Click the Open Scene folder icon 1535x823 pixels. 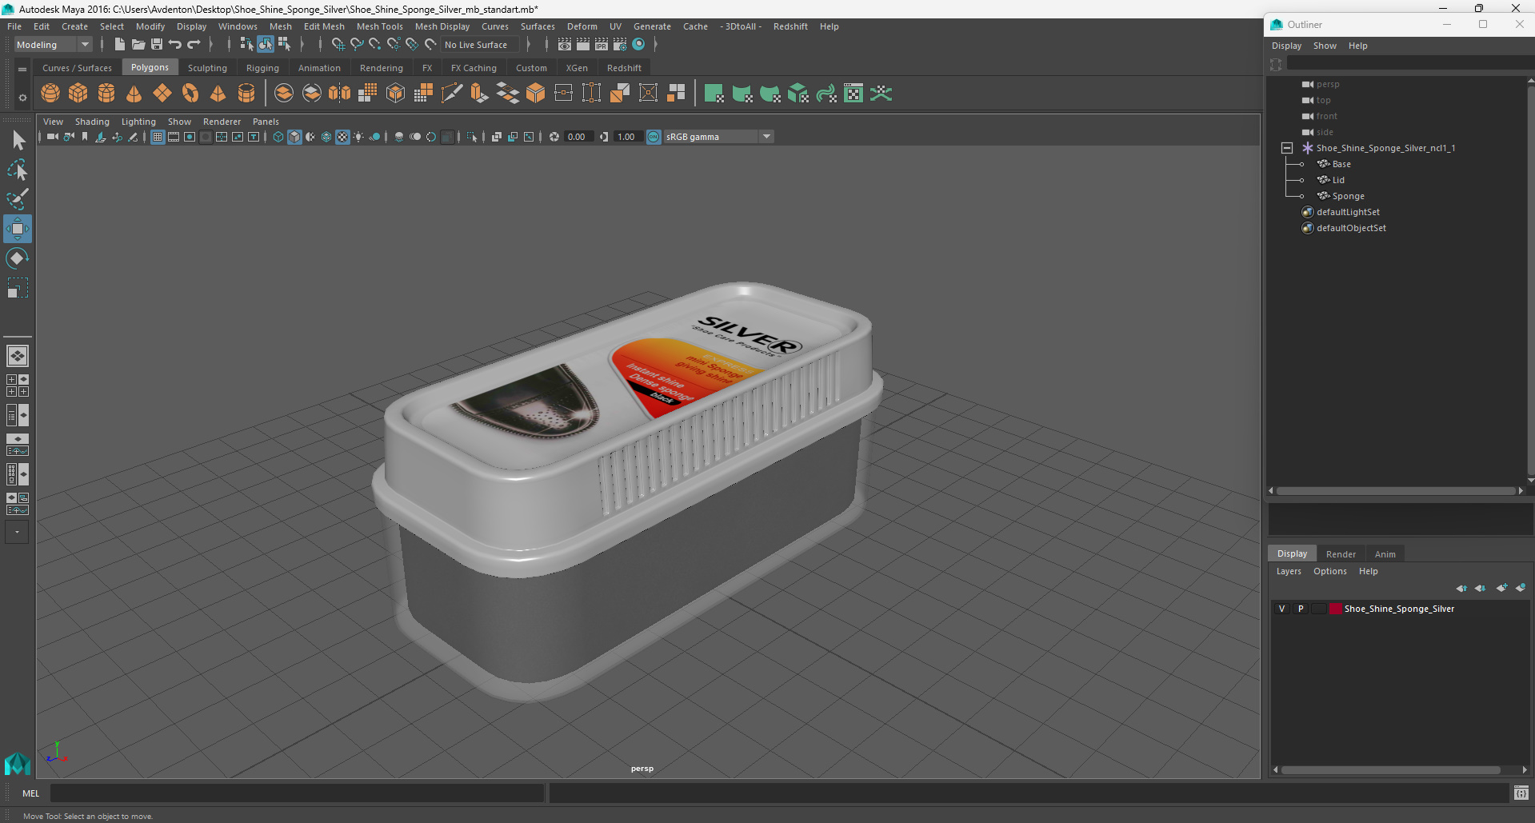point(138,45)
